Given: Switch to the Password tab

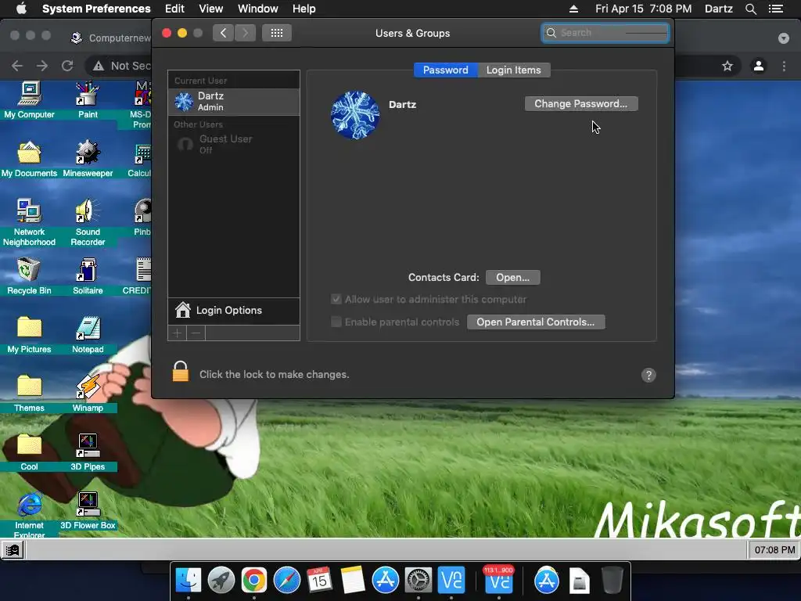Looking at the screenshot, I should [445, 70].
